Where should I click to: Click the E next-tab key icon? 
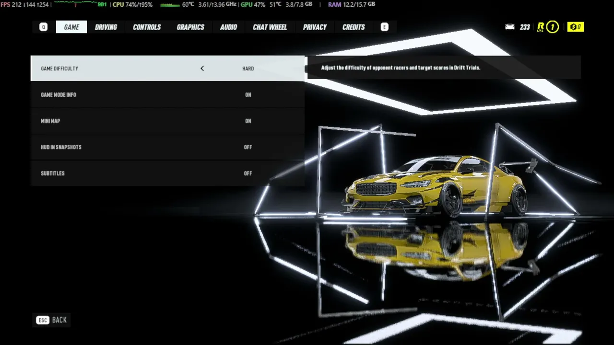tap(384, 27)
